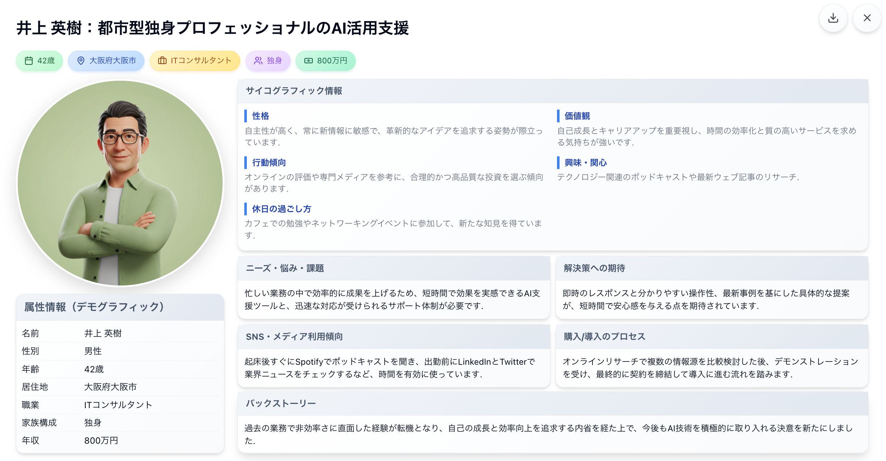Click the map pin icon on location badge

(x=81, y=61)
